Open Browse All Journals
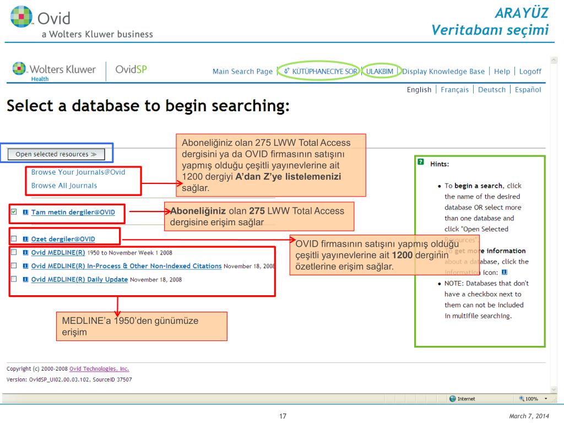 [64, 186]
